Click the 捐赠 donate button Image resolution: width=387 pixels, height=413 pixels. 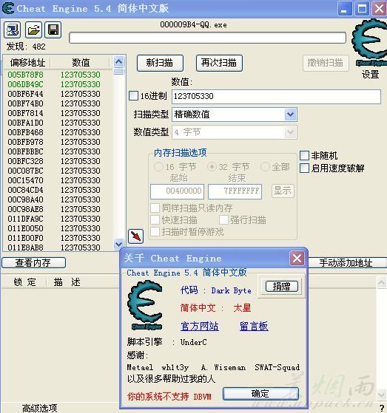(x=282, y=286)
